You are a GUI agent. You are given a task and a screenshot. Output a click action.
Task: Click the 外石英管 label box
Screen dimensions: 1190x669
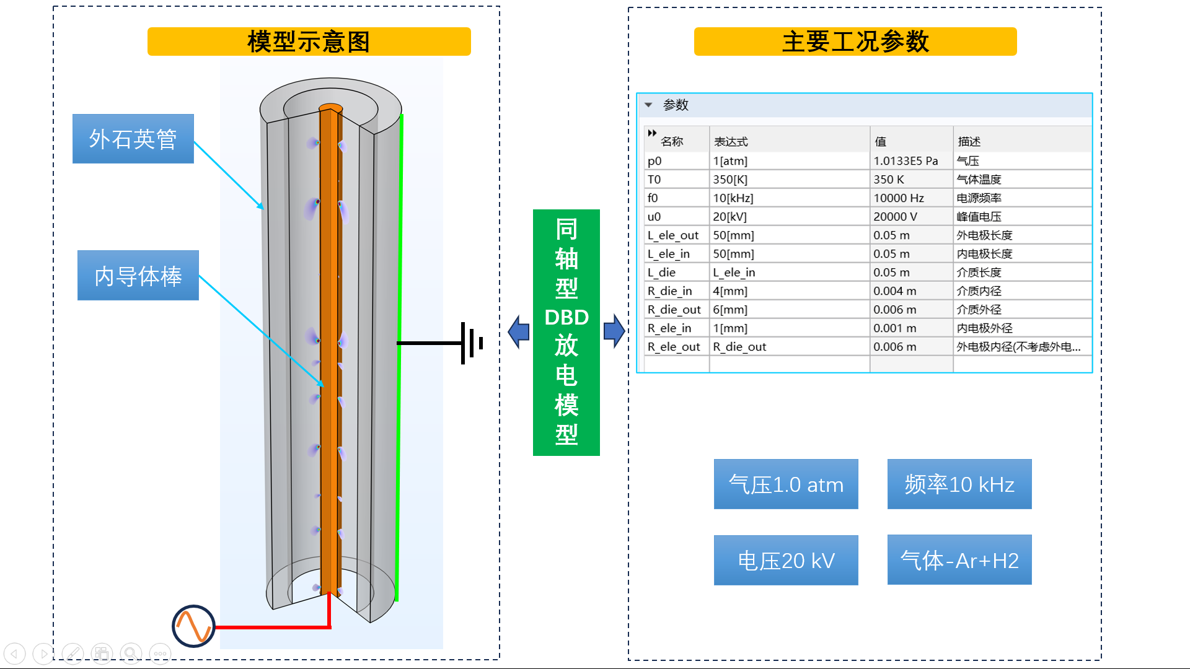point(133,139)
